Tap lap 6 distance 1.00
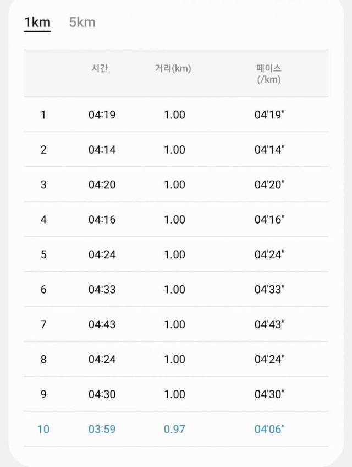 [x=174, y=290]
